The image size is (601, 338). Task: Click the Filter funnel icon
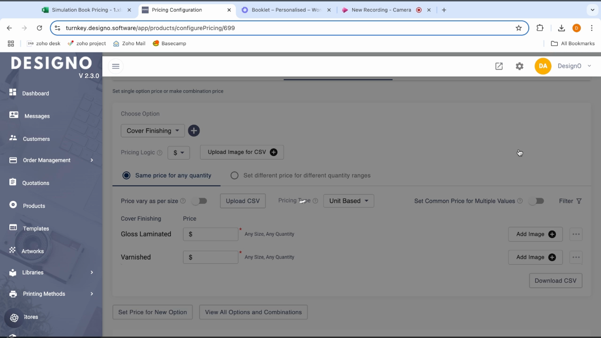(579, 201)
